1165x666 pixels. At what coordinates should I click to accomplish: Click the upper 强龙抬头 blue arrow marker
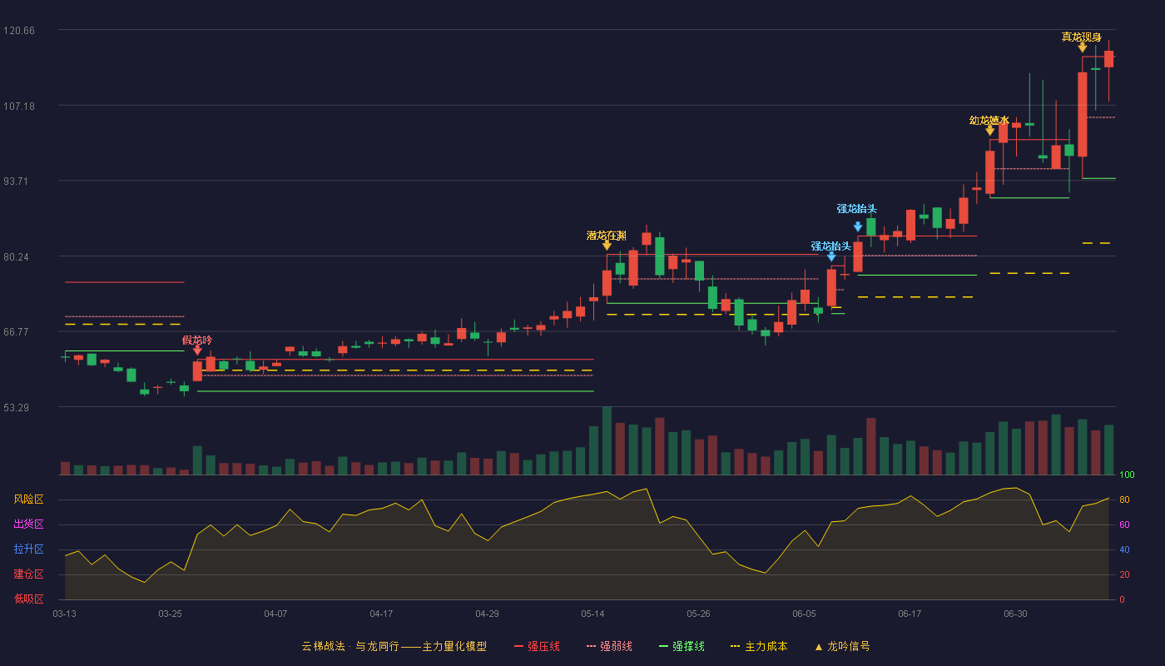coord(858,226)
